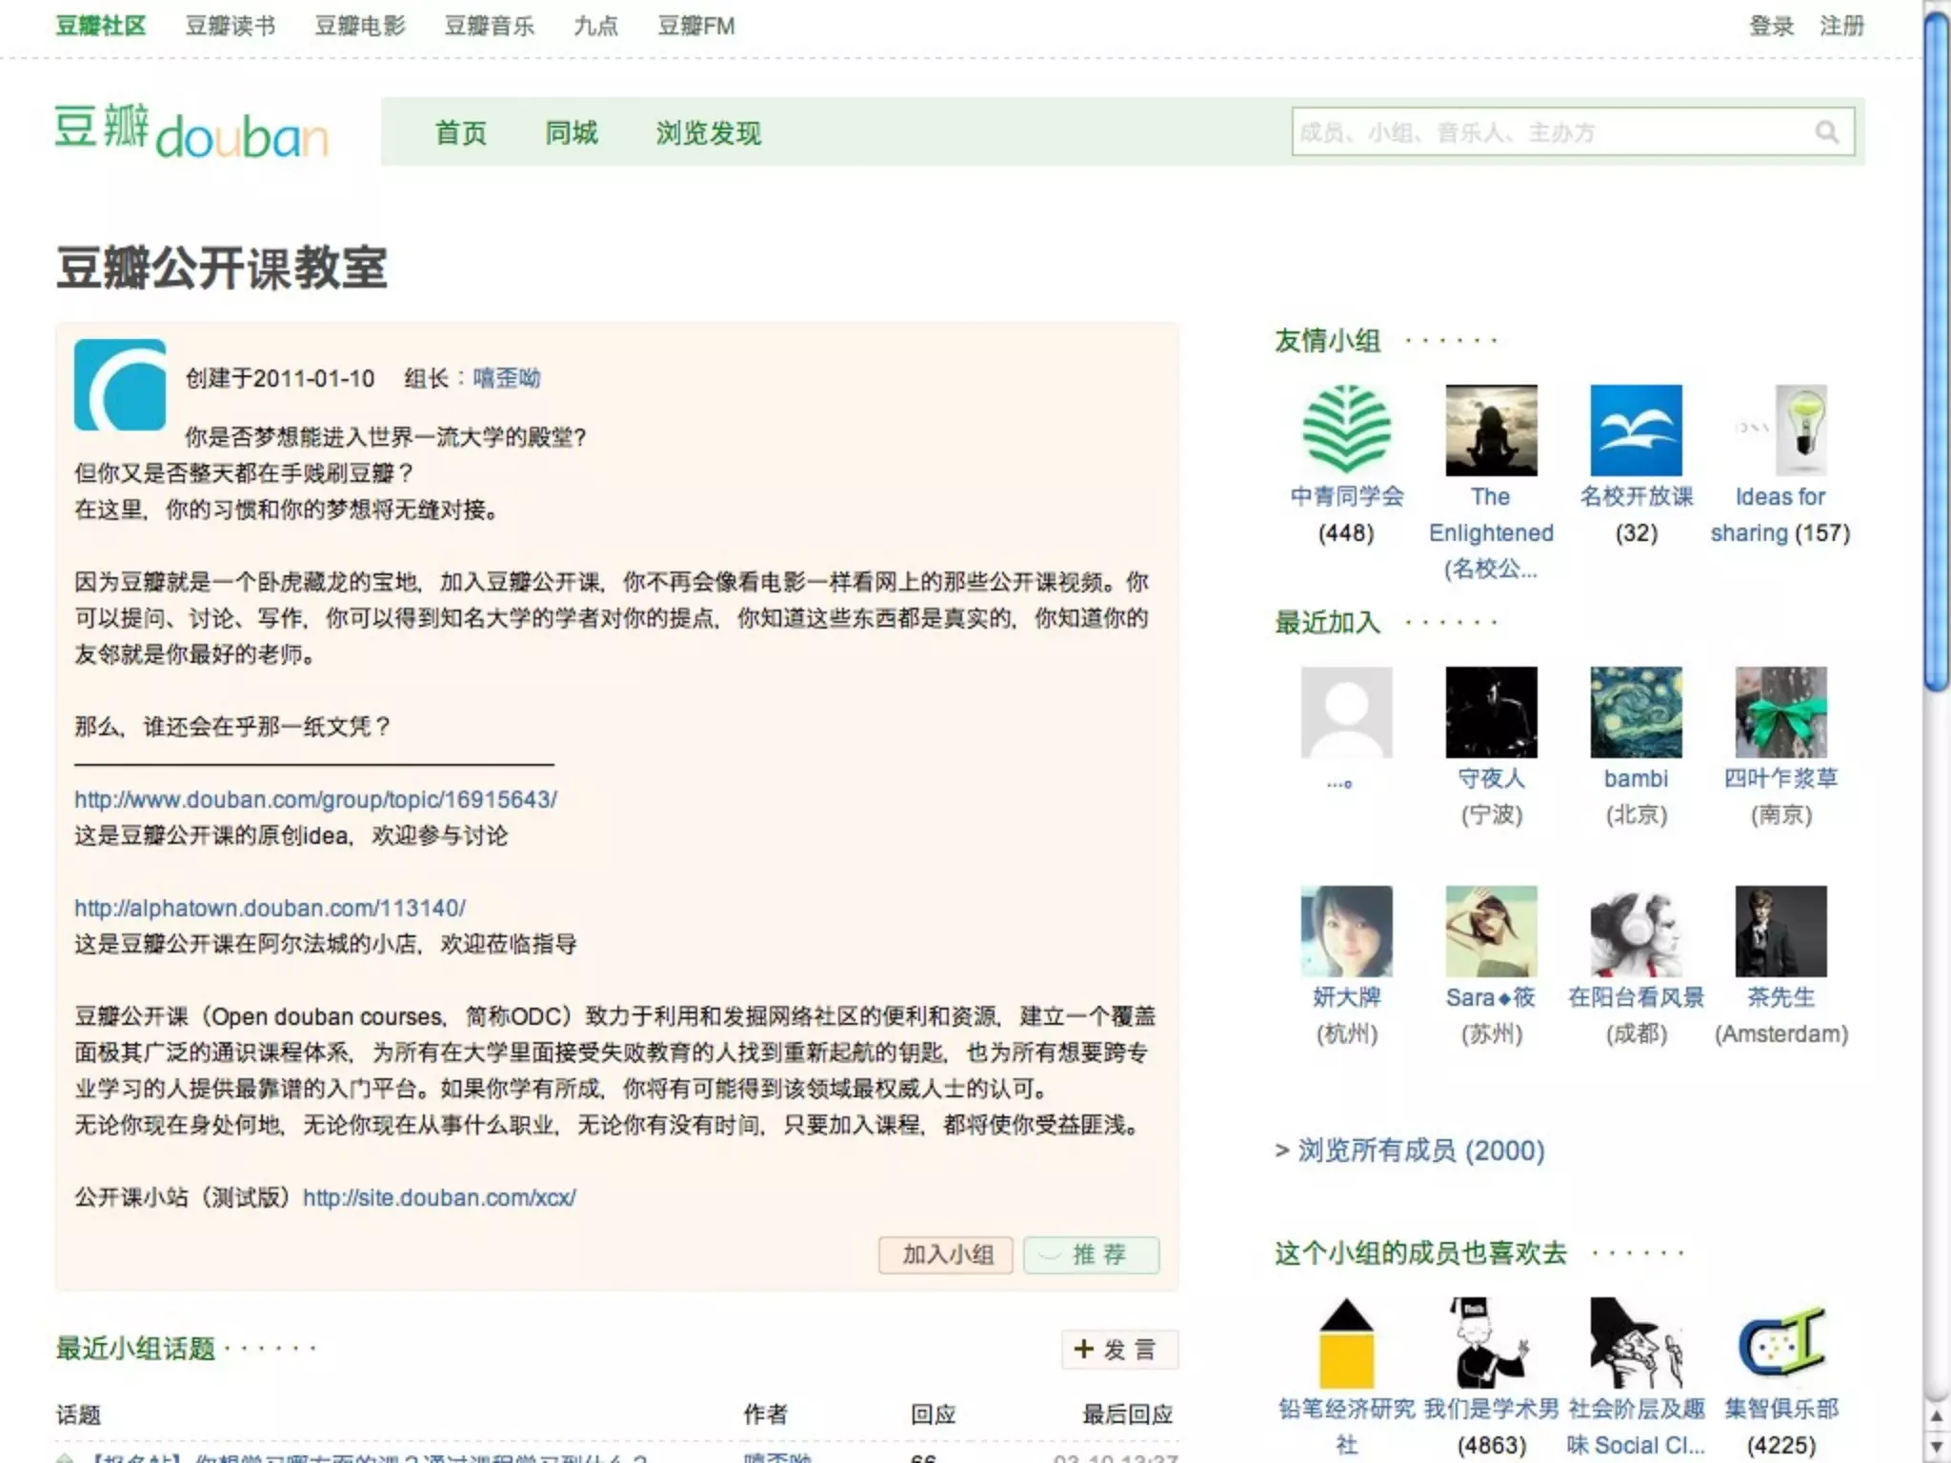1951x1463 pixels.
Task: Click the 发言 post button
Action: (1119, 1349)
